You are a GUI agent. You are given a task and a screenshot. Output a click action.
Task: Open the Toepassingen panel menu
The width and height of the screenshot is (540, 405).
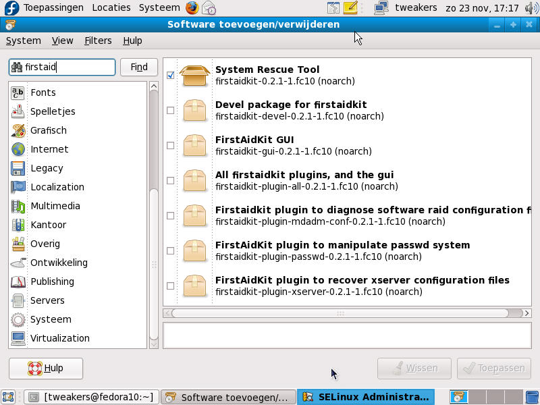click(x=53, y=7)
